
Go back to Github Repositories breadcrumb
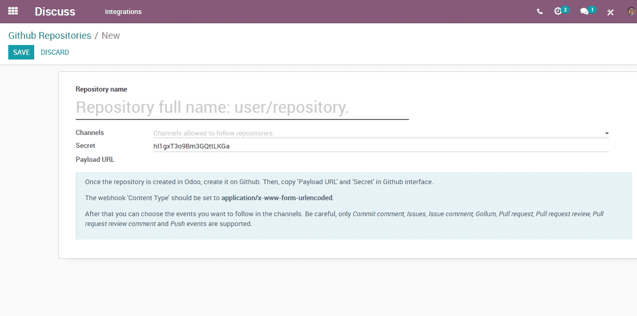point(50,36)
